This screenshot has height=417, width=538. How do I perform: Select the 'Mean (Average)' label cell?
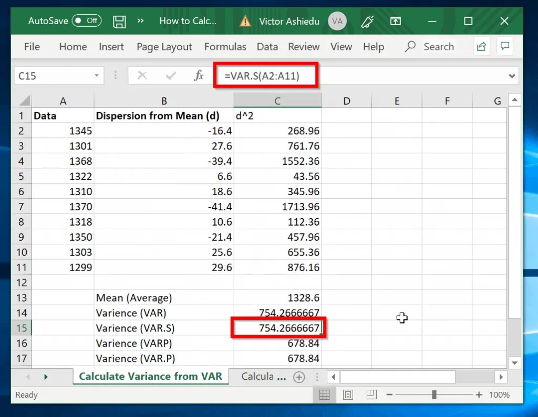(164, 298)
